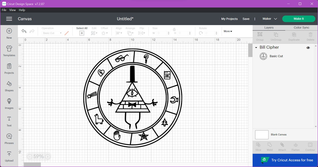The height and width of the screenshot is (167, 318).
Task: Toggle the size lock for proportions
Action: 174,29
